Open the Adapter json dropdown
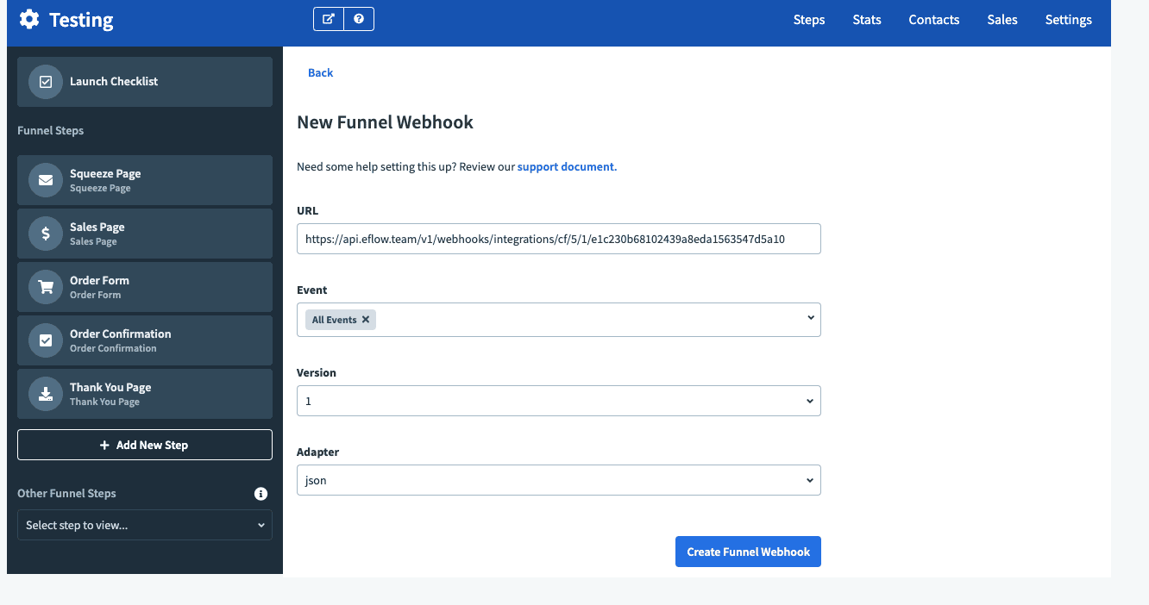The image size is (1149, 605). pyautogui.click(x=559, y=480)
